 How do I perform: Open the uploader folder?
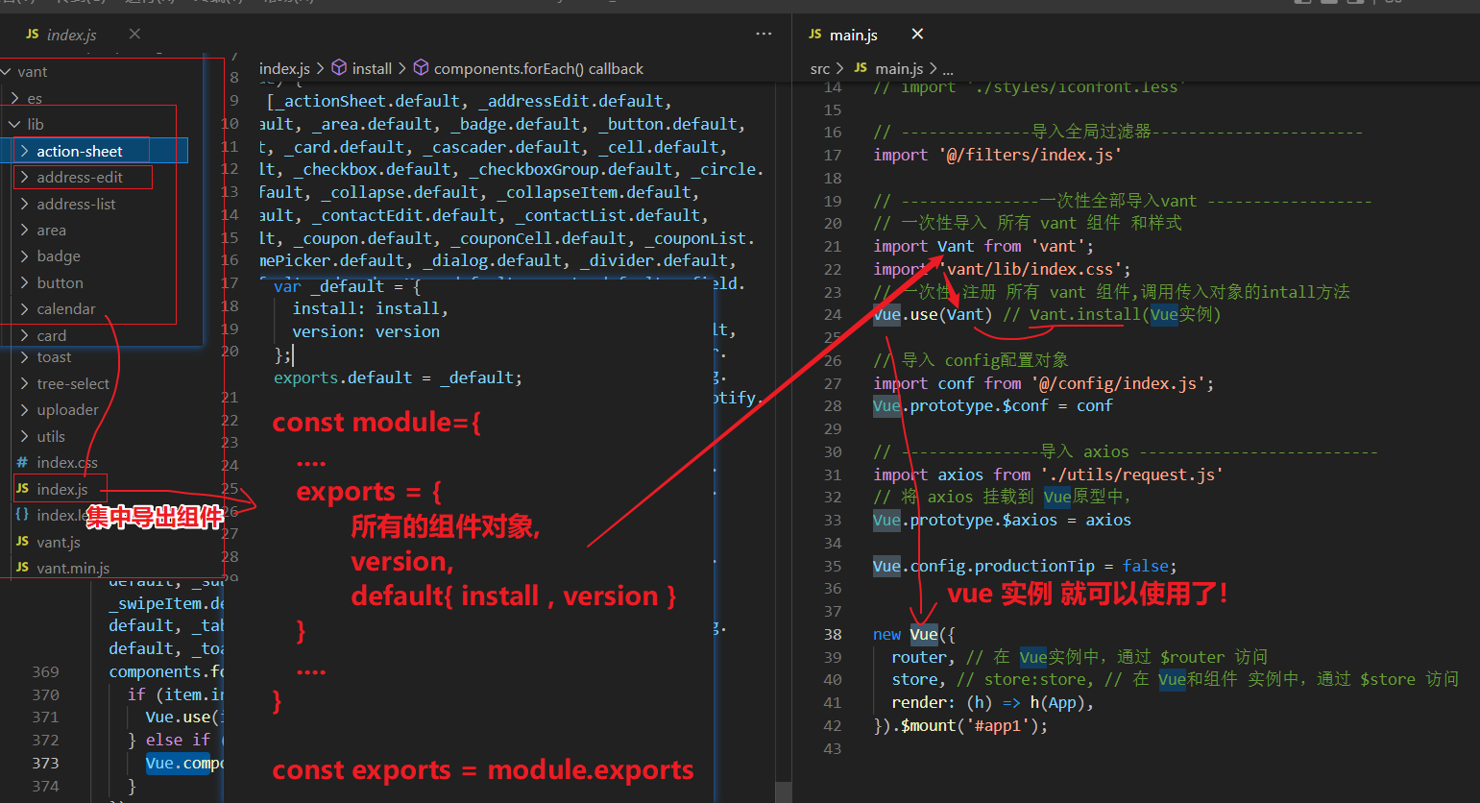pyautogui.click(x=67, y=409)
